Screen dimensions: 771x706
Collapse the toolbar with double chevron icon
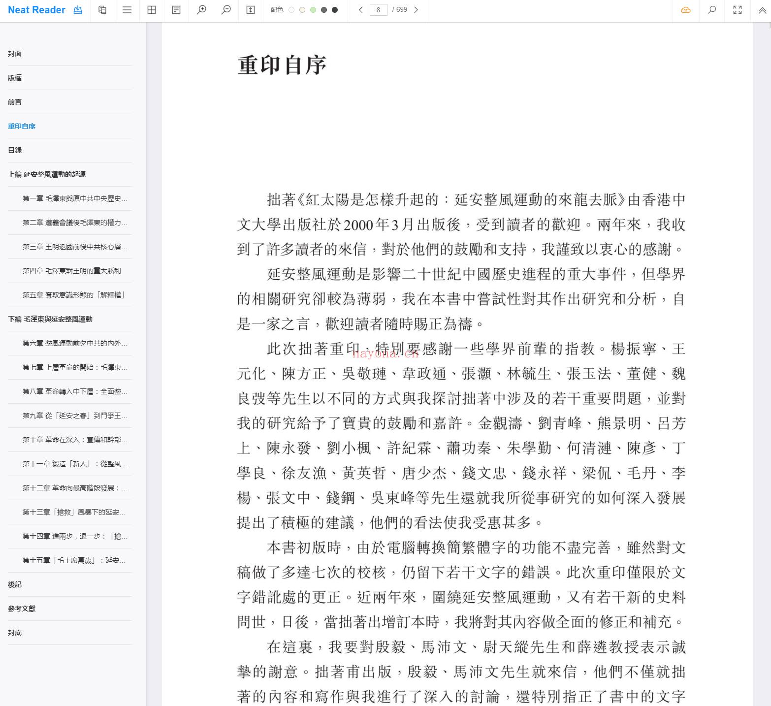pos(762,10)
